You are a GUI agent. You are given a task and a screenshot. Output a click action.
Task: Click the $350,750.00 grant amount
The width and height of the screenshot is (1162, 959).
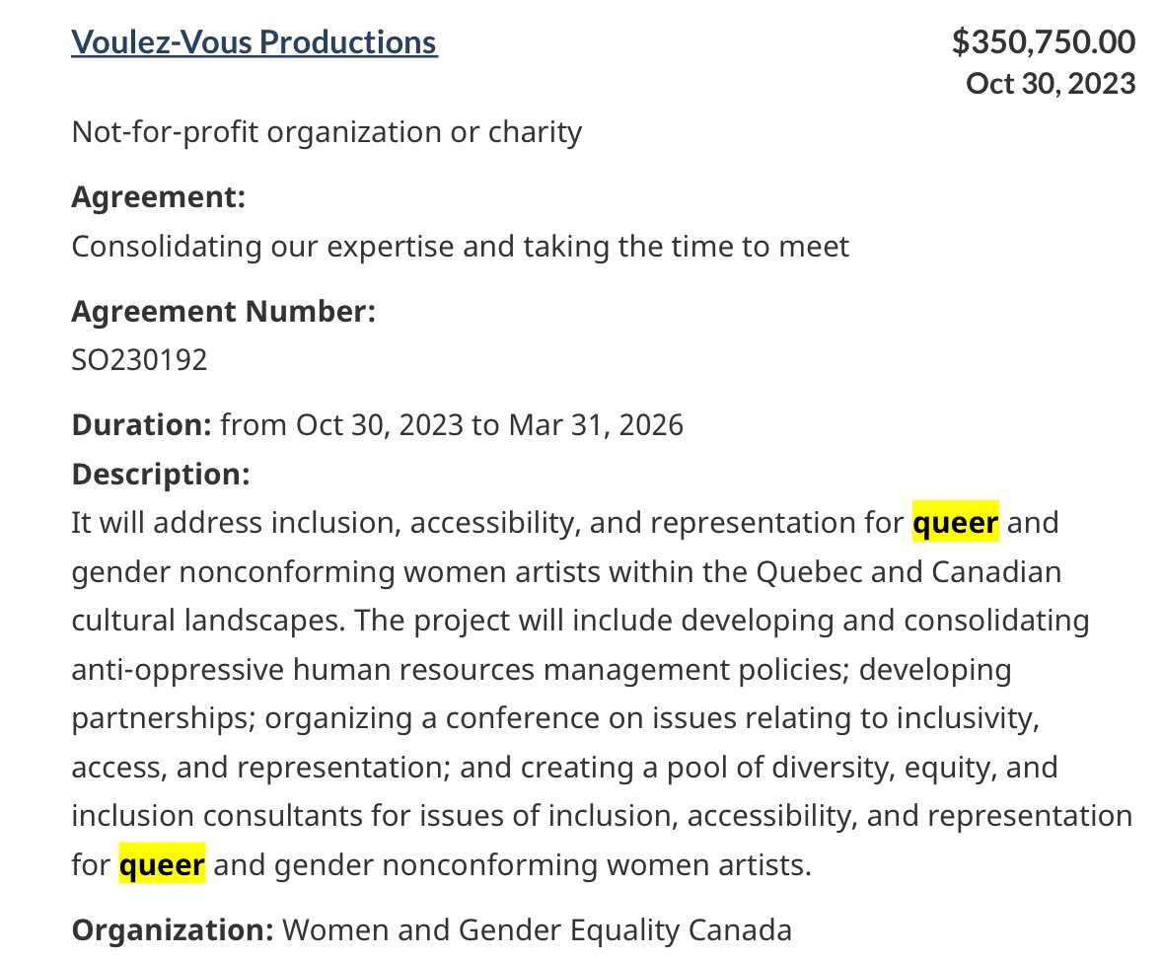coord(1044,41)
